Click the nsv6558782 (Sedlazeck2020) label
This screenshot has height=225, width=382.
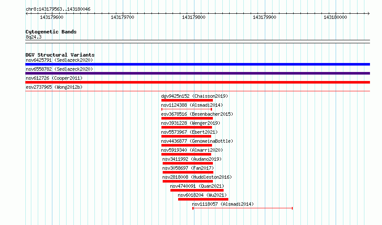click(x=59, y=69)
